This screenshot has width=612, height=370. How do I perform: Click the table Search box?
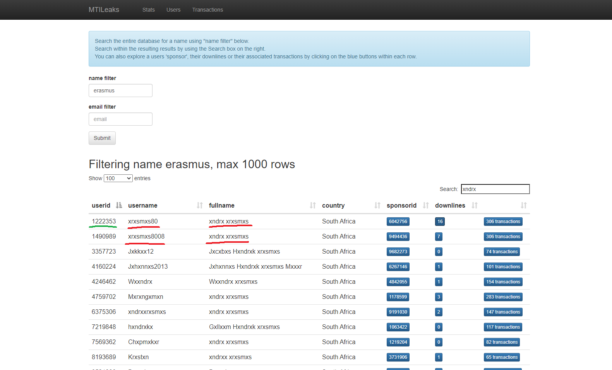(x=495, y=189)
